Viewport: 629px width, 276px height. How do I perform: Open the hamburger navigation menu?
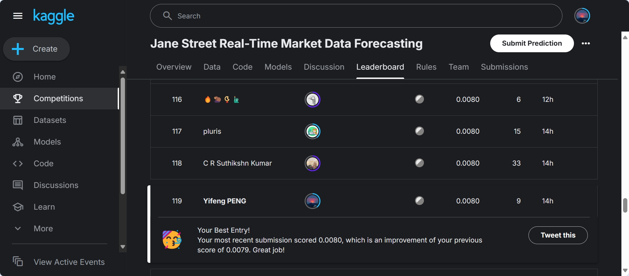coord(18,16)
